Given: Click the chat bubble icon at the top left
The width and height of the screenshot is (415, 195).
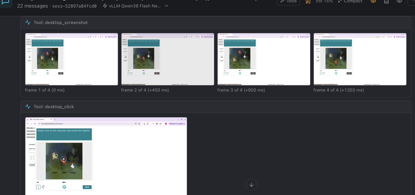Looking at the screenshot, I should coord(6,2).
